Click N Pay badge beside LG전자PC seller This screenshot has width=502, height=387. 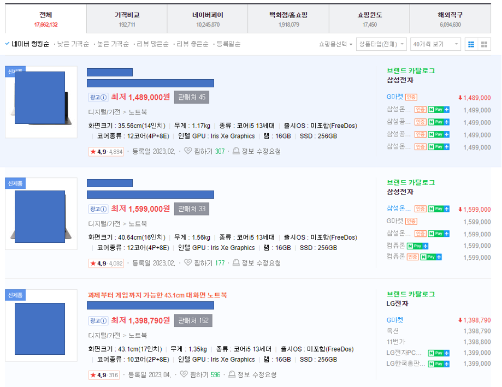point(439,353)
